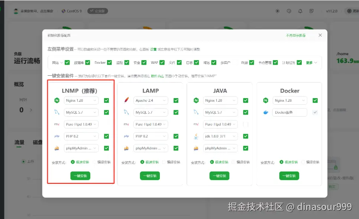Click 一键安装 button in LNMP card
359x219 pixels.
(x=80, y=176)
